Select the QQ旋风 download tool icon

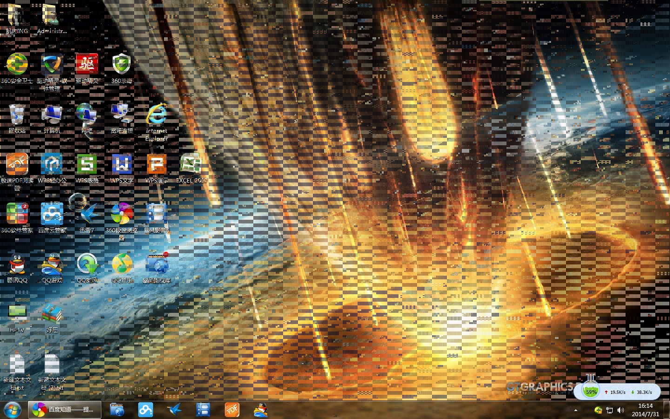[87, 269]
